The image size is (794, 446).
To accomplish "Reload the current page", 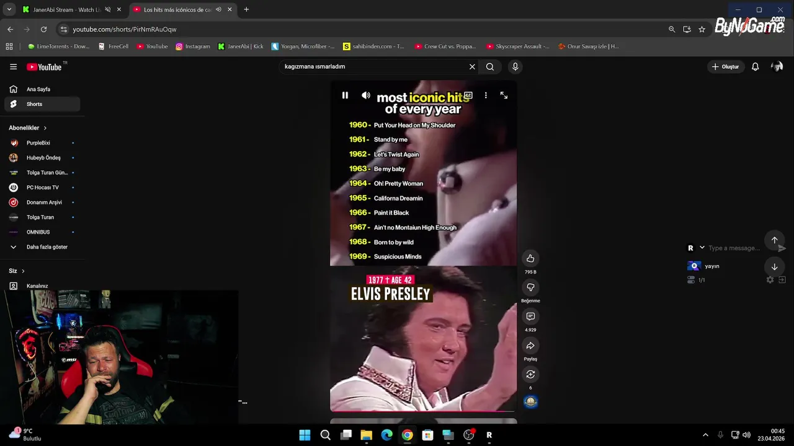I will click(43, 29).
